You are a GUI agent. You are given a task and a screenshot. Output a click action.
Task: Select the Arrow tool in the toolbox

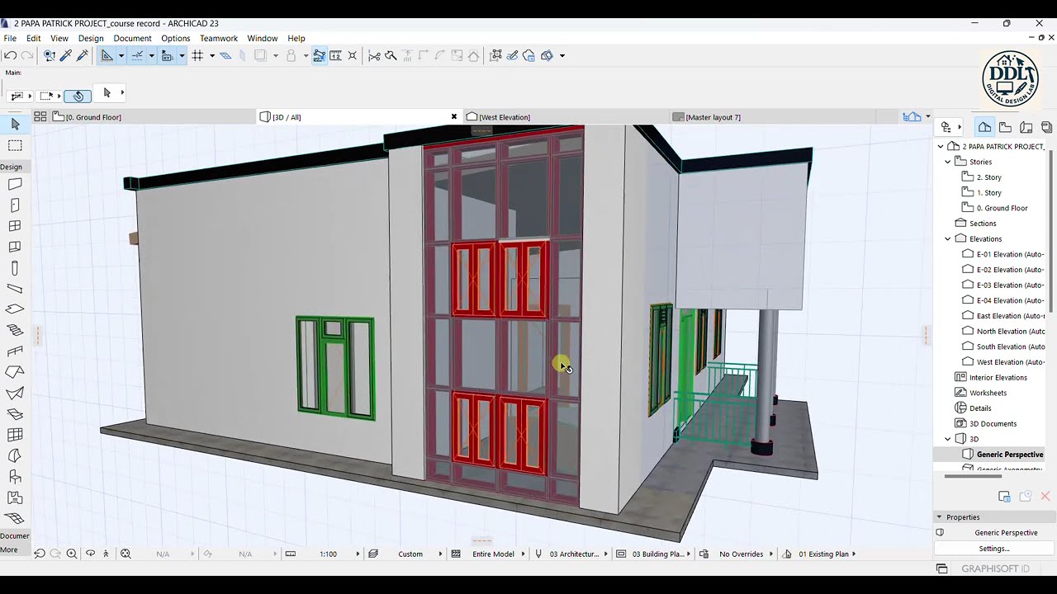coord(15,124)
